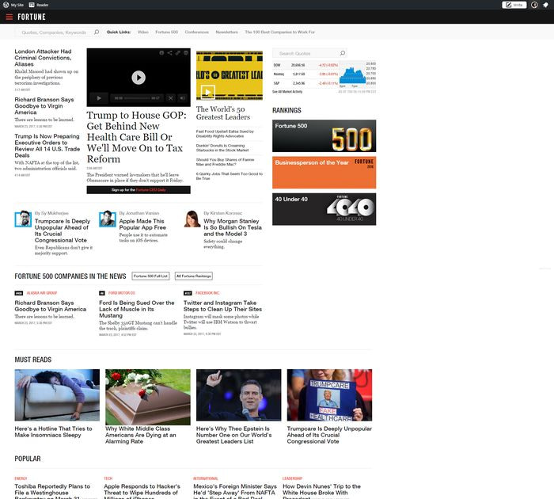The width and height of the screenshot is (554, 499).
Task: Click the Fortune logo
Action: click(32, 17)
